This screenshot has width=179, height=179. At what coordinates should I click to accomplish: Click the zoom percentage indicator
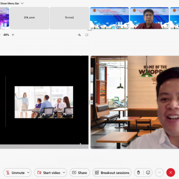pyautogui.click(x=6, y=35)
